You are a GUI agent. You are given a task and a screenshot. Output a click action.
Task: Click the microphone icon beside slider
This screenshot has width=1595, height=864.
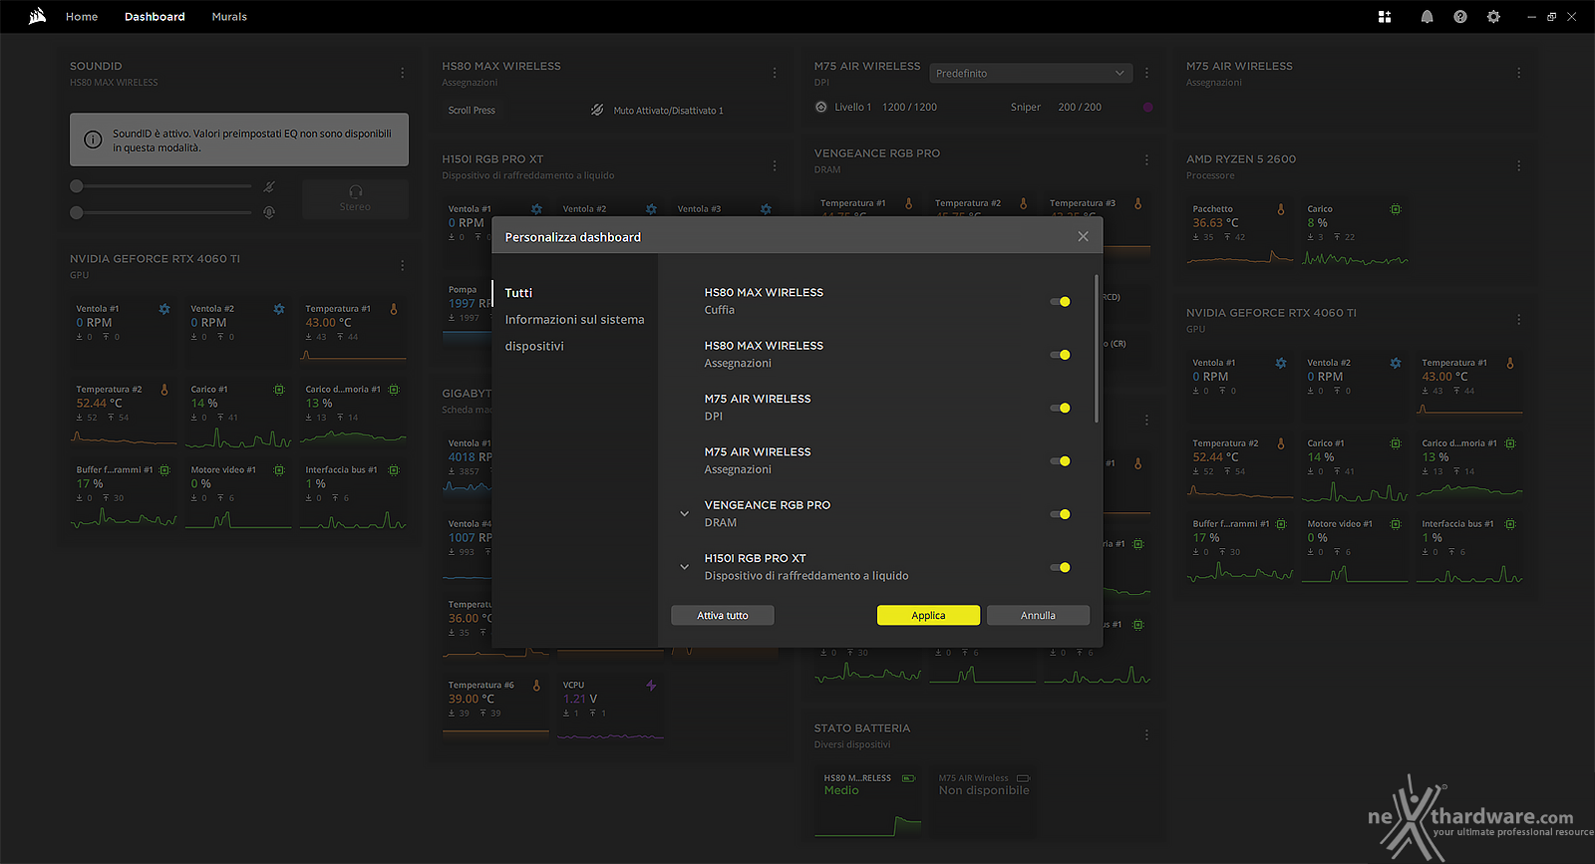pyautogui.click(x=269, y=212)
